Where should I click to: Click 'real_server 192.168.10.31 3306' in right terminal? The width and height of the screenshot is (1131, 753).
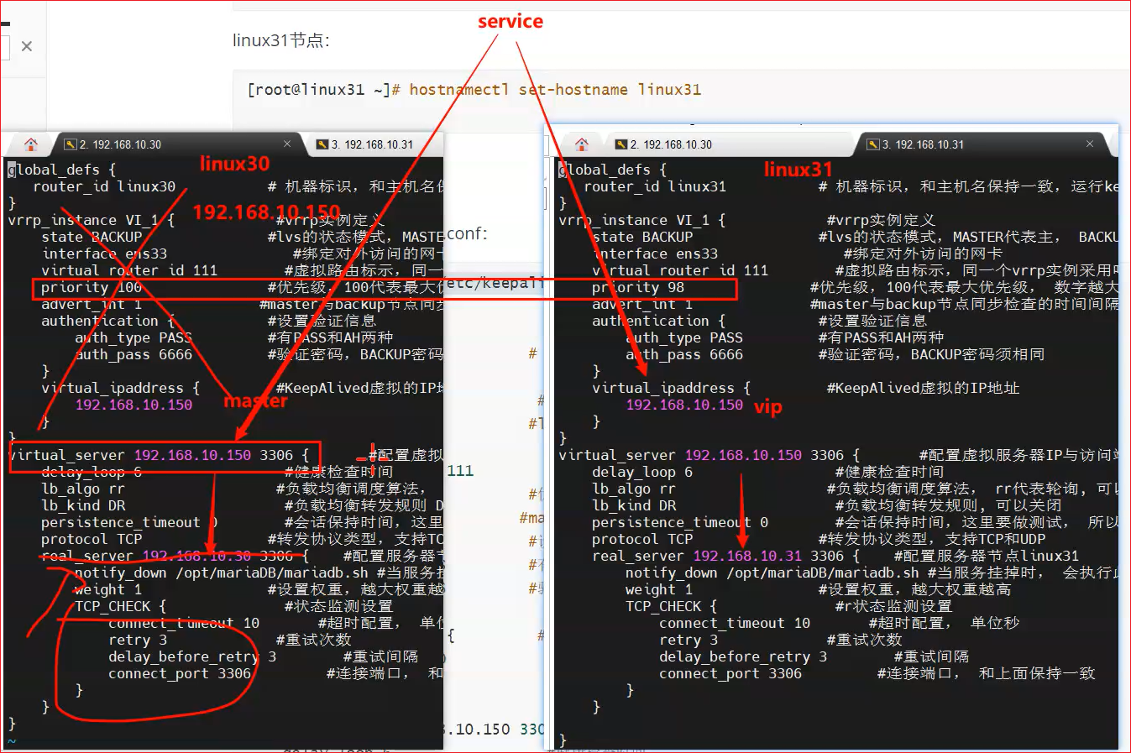[718, 556]
